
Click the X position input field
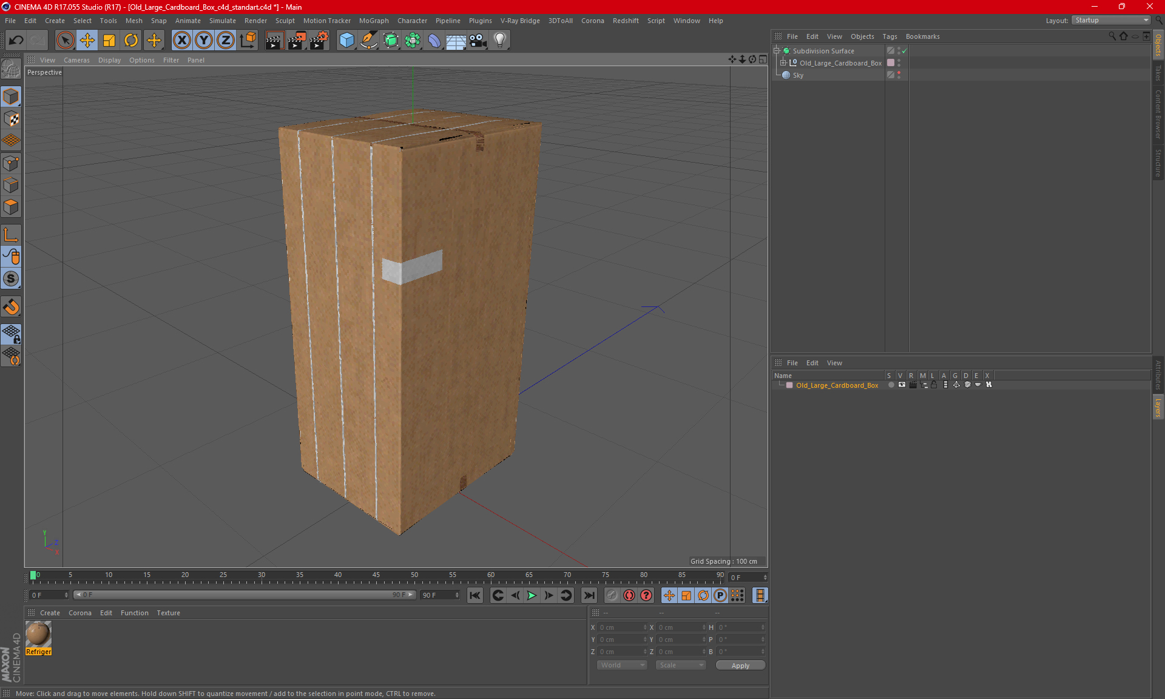[x=623, y=627]
